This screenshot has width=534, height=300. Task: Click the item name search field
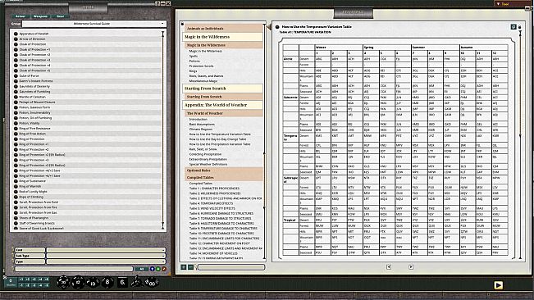(74, 269)
